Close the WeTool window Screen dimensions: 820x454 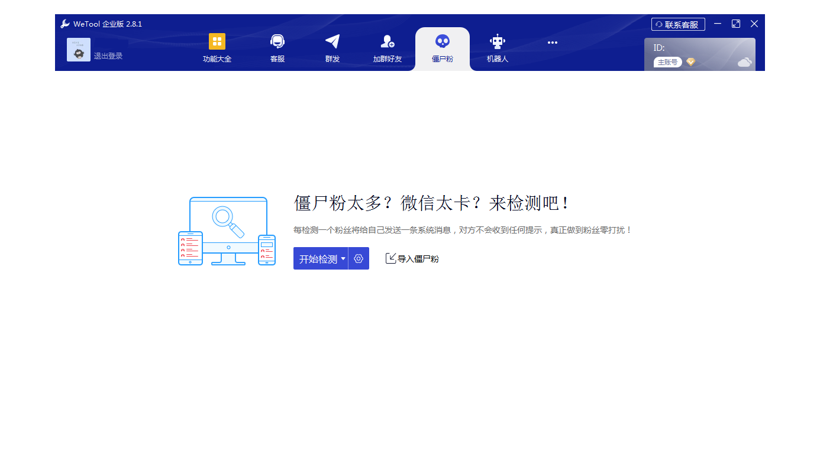point(754,24)
